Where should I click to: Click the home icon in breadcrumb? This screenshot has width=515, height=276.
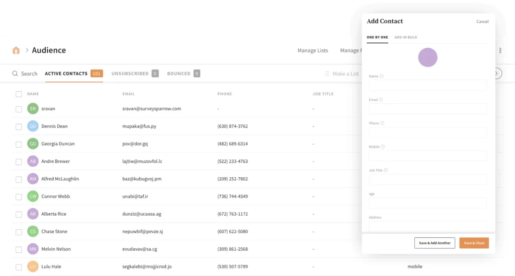coord(16,50)
